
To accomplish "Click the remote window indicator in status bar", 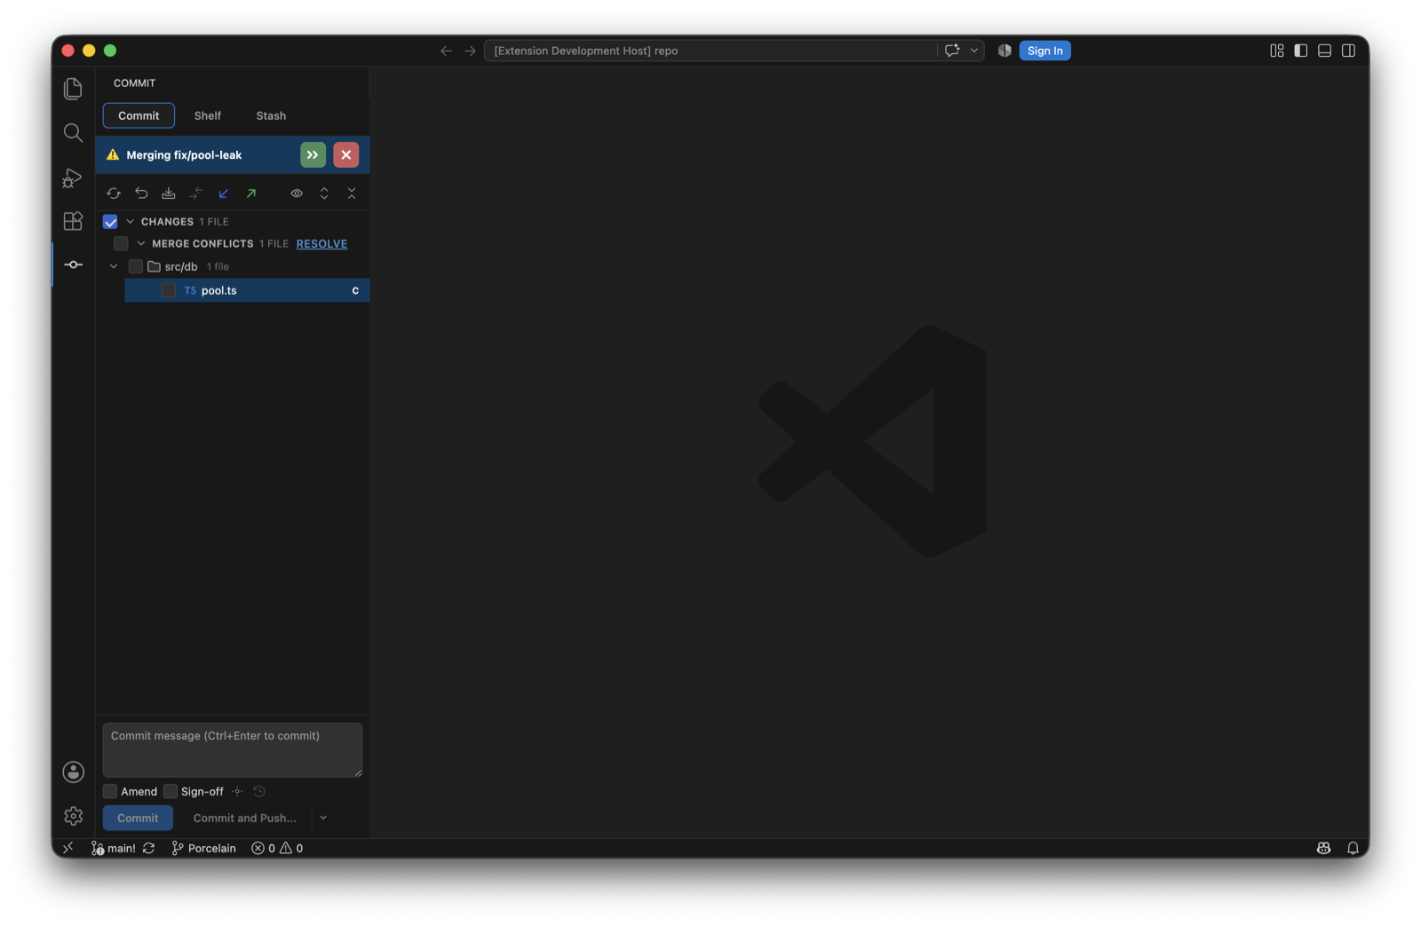I will [x=68, y=848].
